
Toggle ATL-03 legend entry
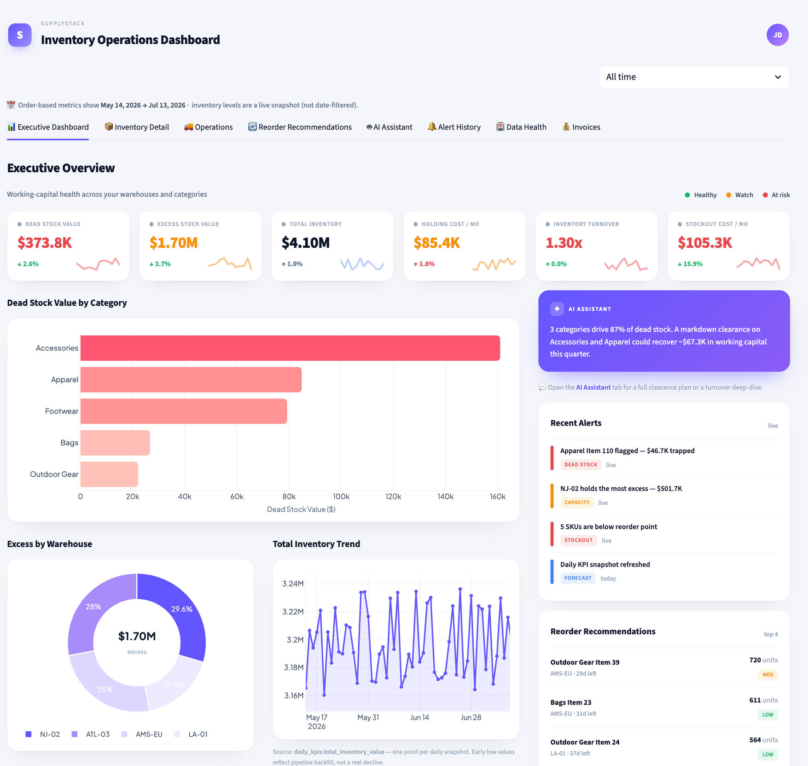point(91,734)
